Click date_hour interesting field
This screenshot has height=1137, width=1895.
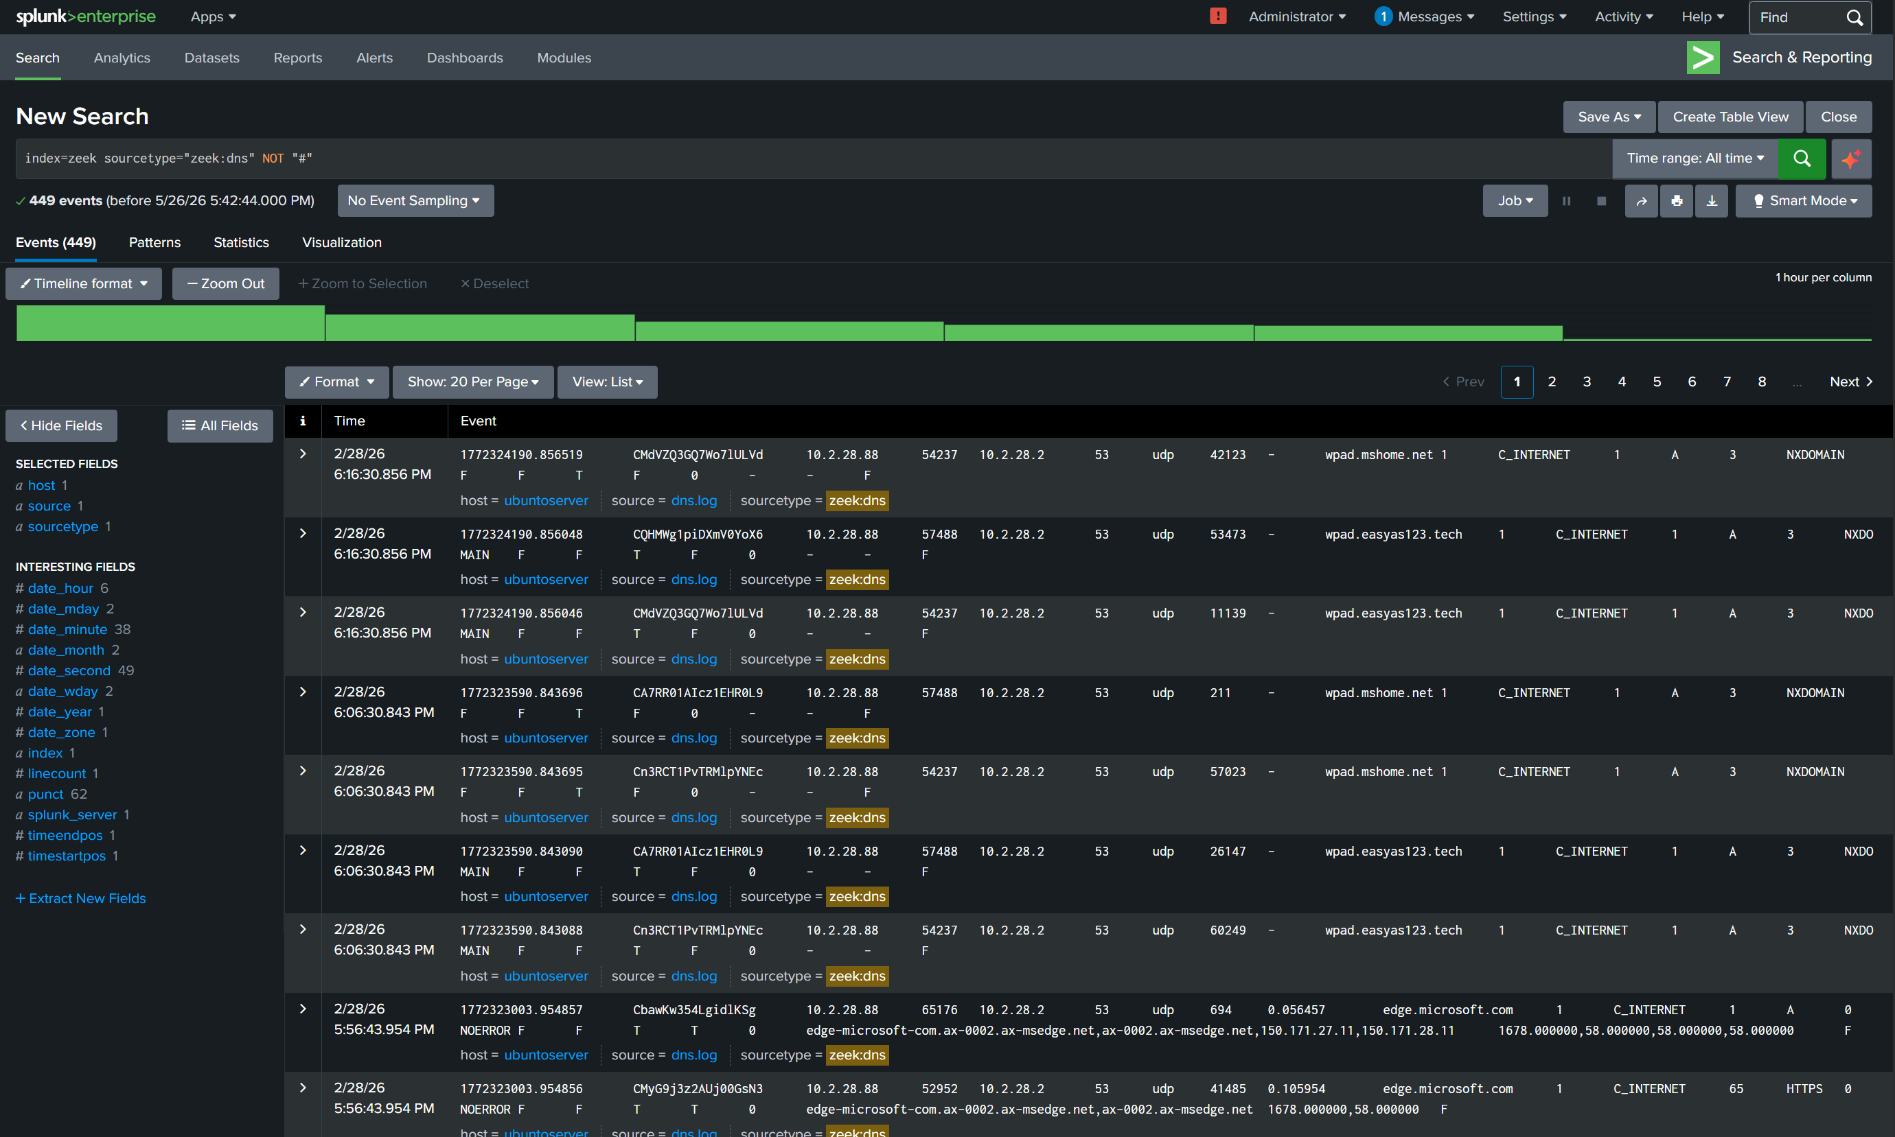point(60,587)
